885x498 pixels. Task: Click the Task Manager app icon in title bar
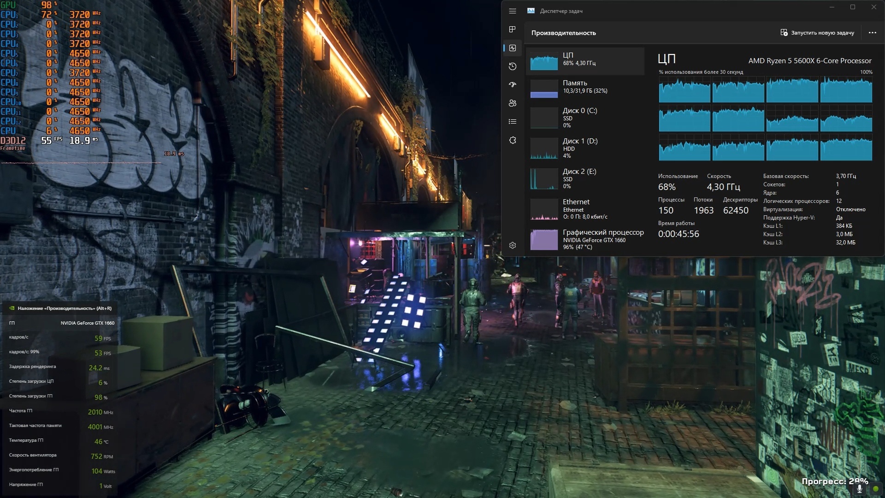pos(531,11)
